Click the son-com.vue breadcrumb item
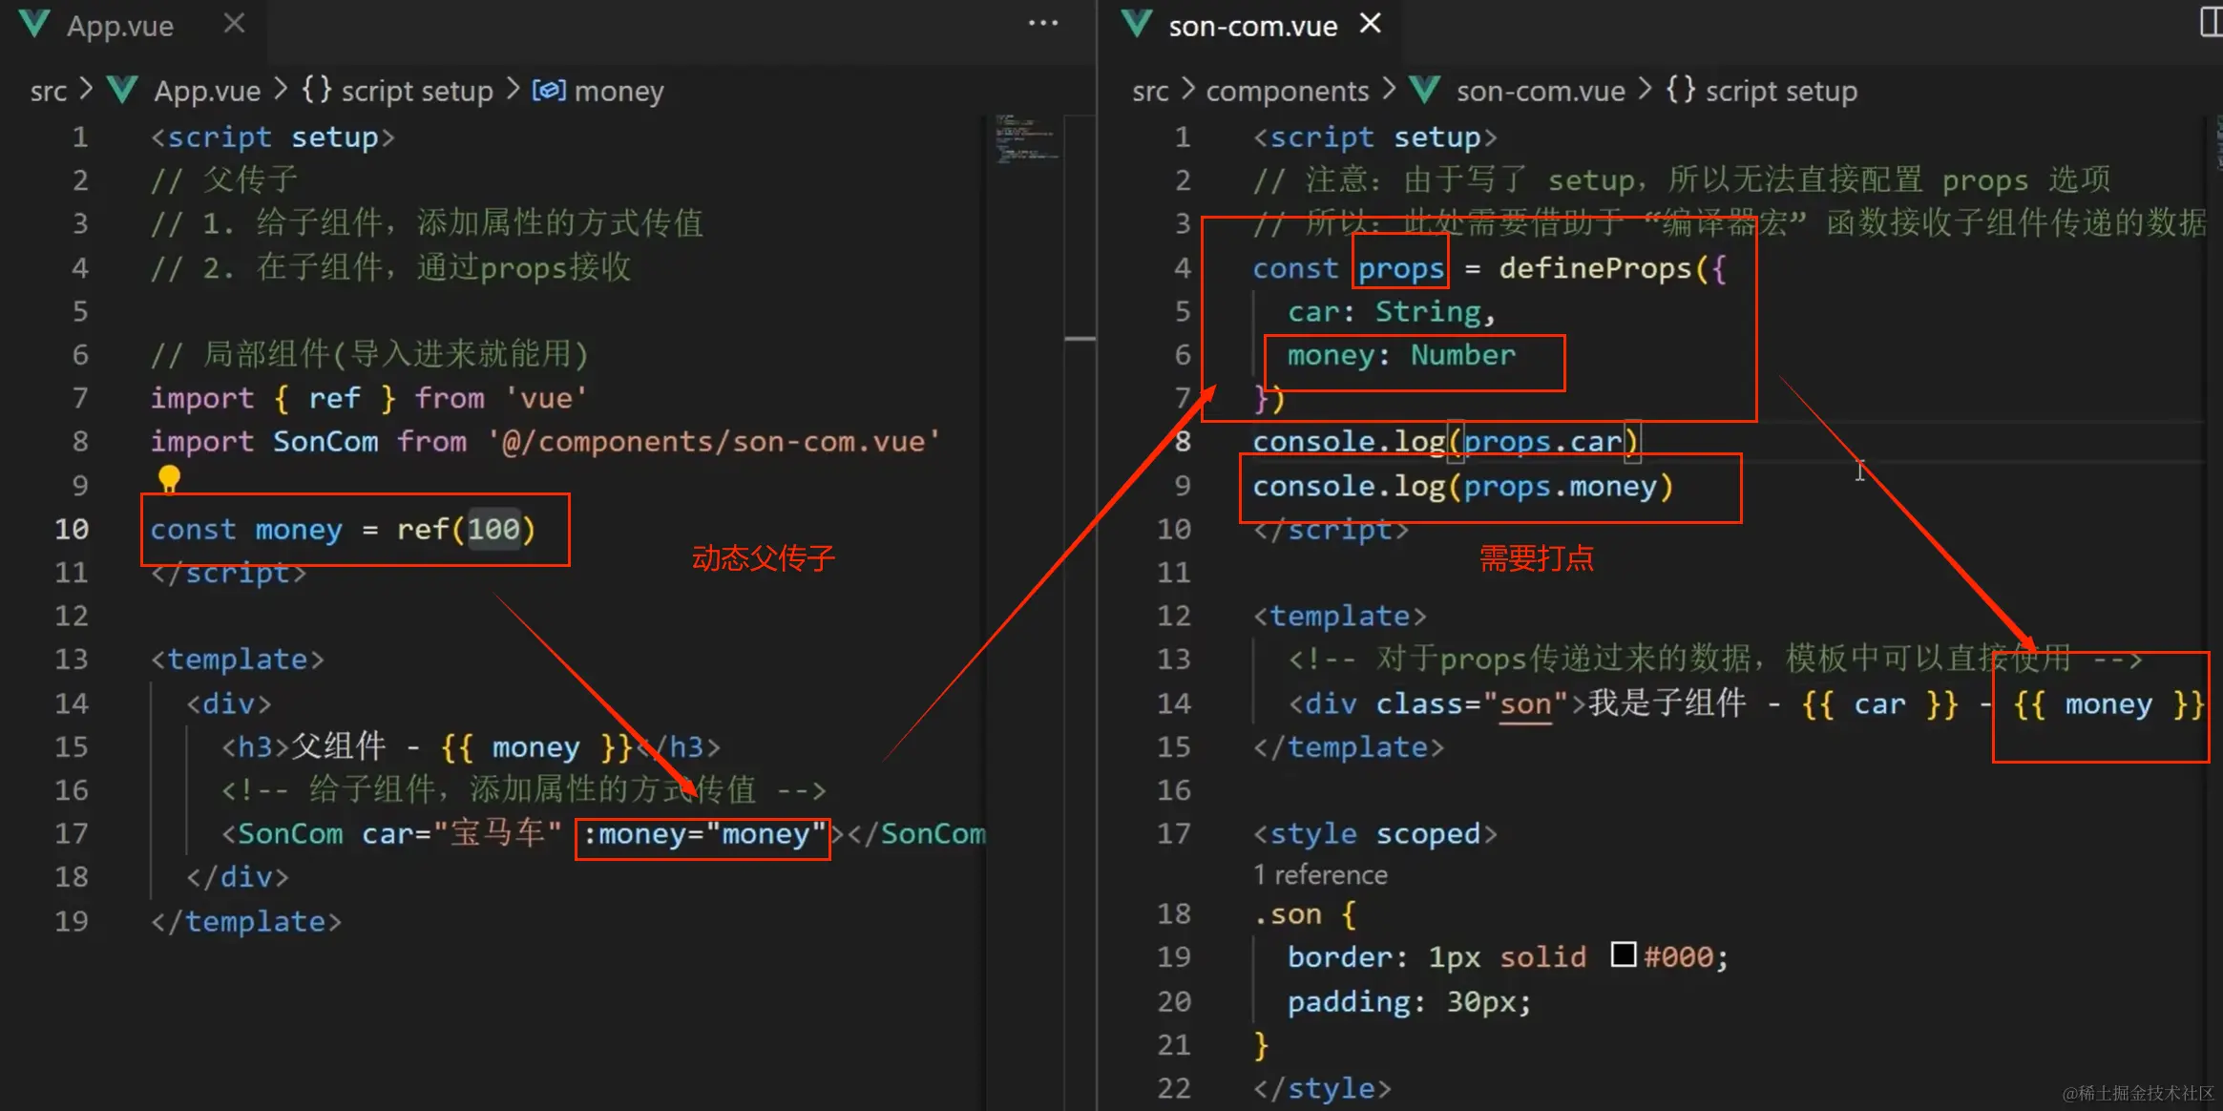 [x=1541, y=91]
